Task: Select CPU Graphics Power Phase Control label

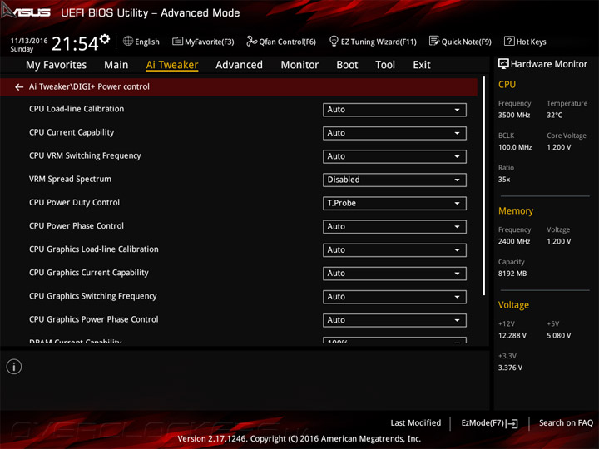Action: pos(93,319)
